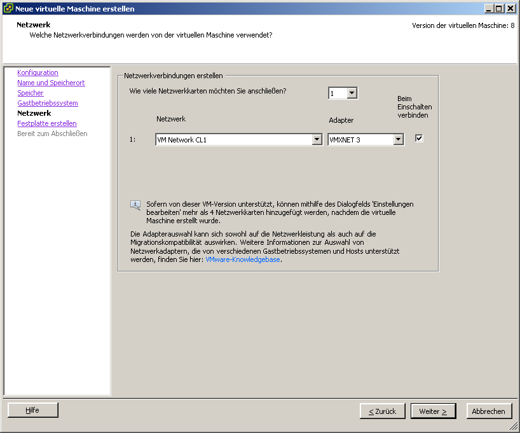The height and width of the screenshot is (433, 520).
Task: Open the number of network cards dropdown
Action: coord(352,93)
